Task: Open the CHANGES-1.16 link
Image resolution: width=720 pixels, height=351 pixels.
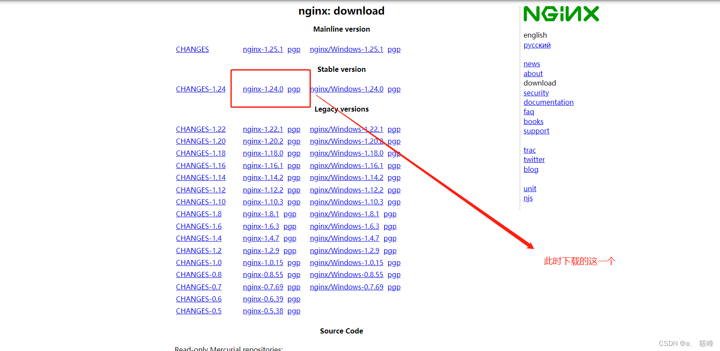Action: 201,165
